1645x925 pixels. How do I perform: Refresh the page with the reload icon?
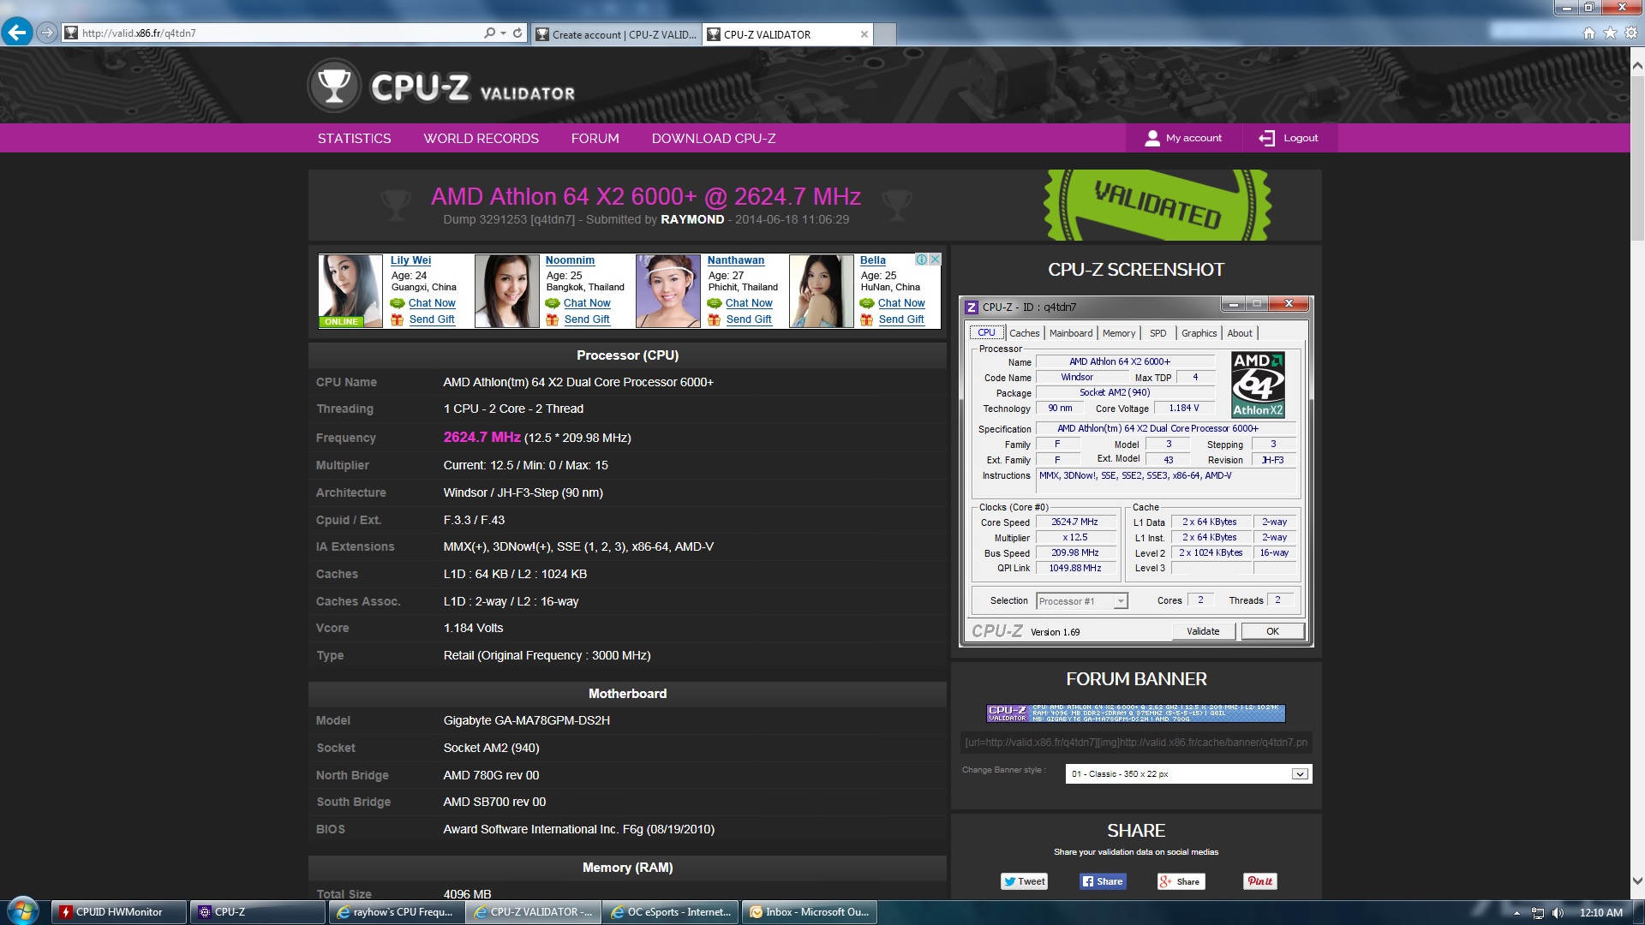pyautogui.click(x=517, y=33)
